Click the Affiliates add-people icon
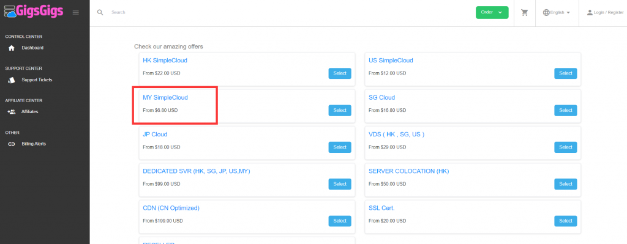 click(x=12, y=112)
